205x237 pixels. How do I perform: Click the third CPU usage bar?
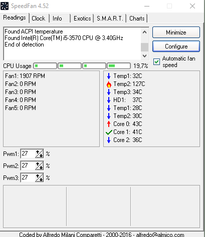[x=94, y=66]
